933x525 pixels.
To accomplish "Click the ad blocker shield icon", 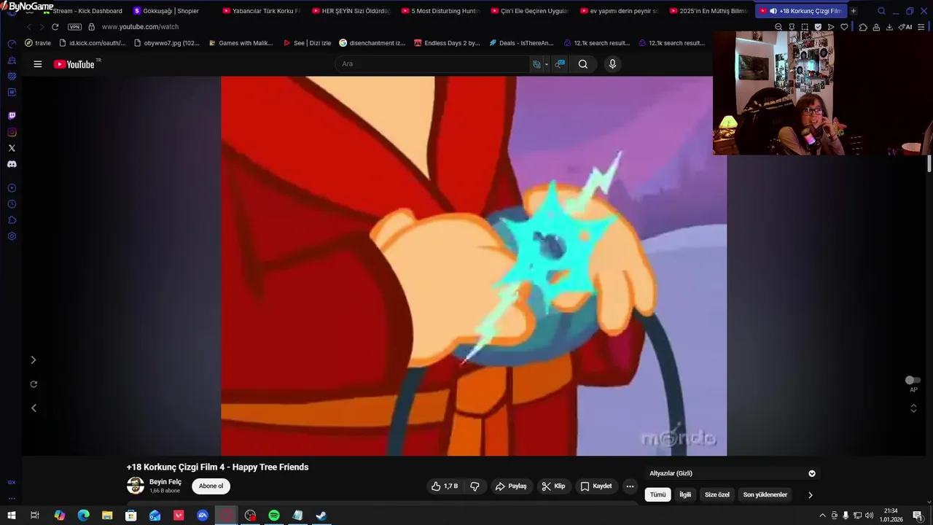I will pos(818,27).
